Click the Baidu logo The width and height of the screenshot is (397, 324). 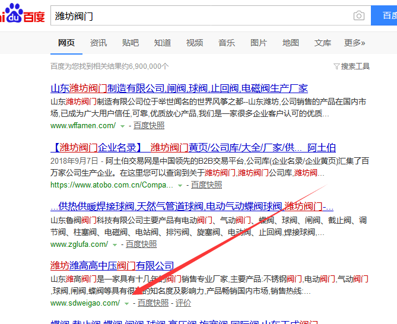pos(23,13)
